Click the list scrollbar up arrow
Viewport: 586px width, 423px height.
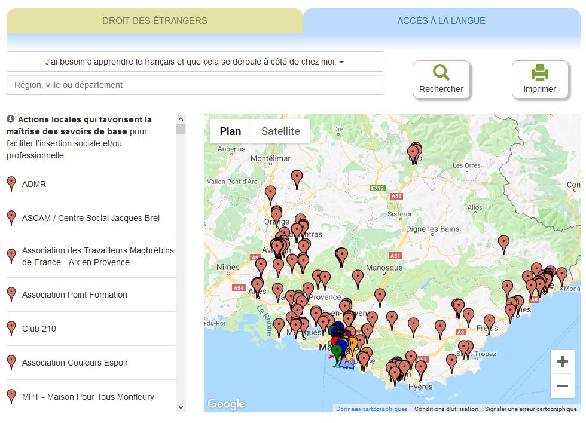[181, 119]
